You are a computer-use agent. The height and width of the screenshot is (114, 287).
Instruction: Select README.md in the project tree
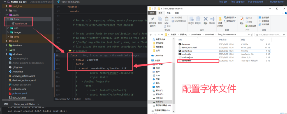(19, 98)
